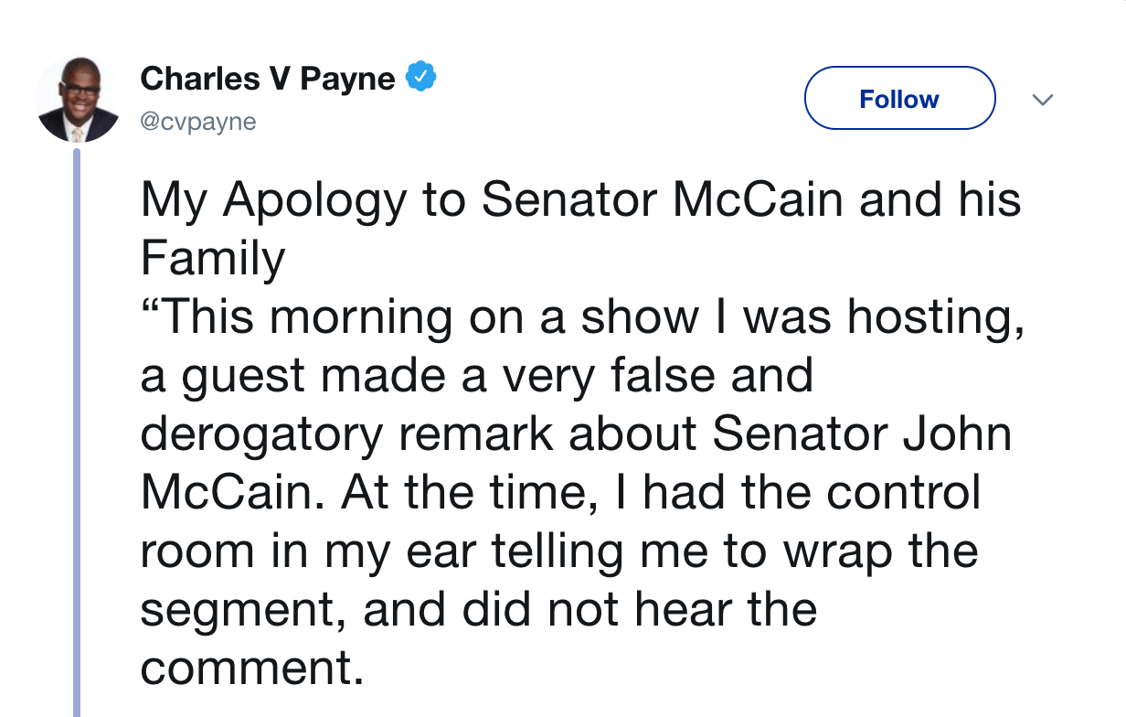The image size is (1126, 717).
Task: Click the "a guest made a very false" line
Action: coord(476,376)
